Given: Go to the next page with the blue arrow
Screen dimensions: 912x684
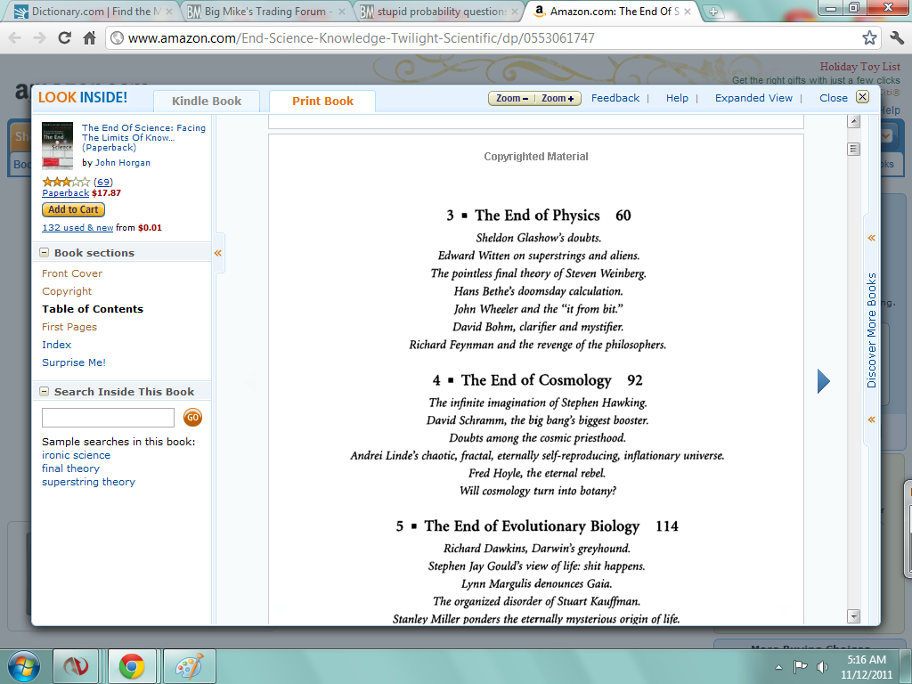Looking at the screenshot, I should [x=823, y=381].
